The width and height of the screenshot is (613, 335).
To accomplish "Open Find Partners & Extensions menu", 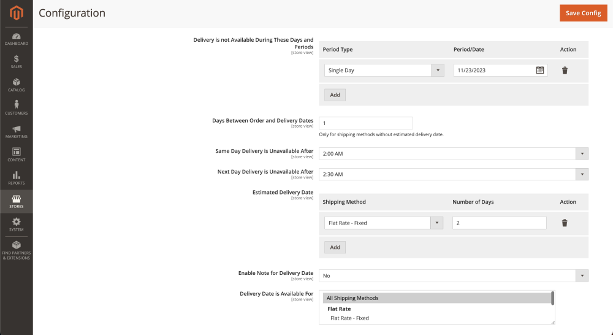I will [17, 250].
